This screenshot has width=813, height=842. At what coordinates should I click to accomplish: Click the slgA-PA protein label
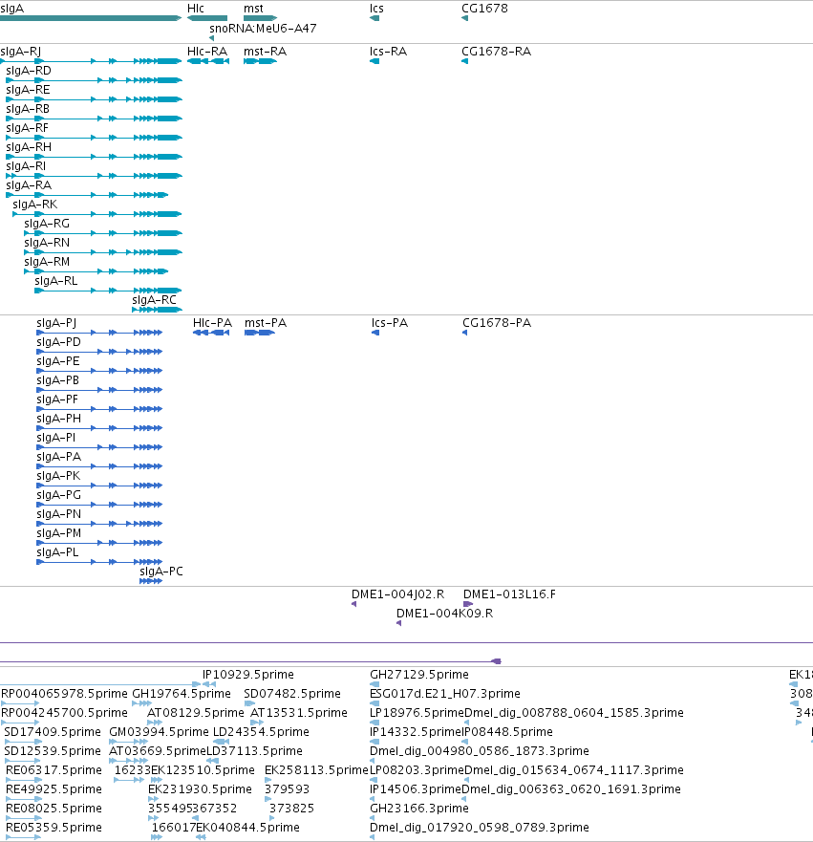click(x=59, y=457)
